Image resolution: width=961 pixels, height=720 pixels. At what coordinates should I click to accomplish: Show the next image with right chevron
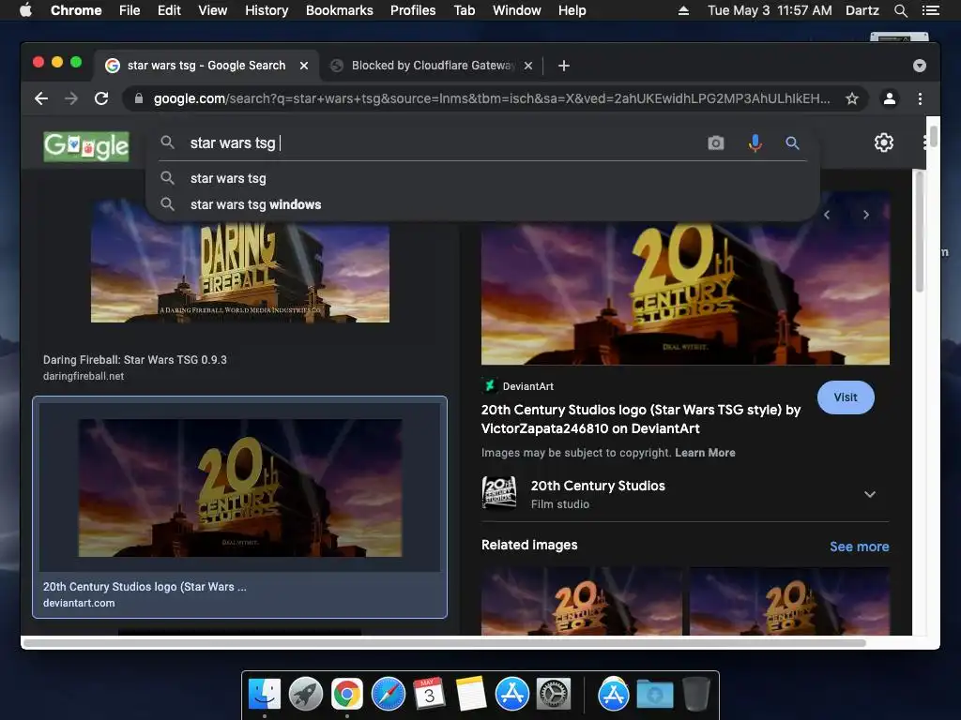point(866,215)
